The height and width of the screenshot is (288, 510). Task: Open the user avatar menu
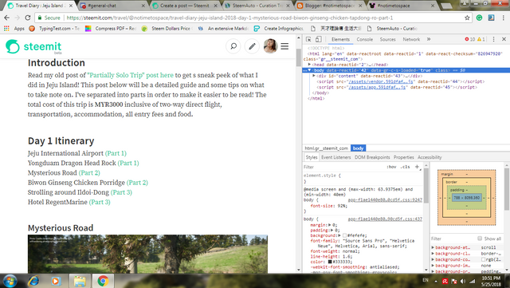[270, 46]
